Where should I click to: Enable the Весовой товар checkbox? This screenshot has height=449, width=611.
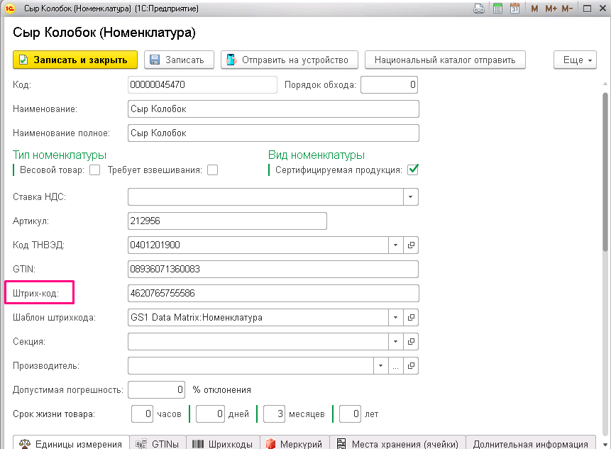pos(94,170)
